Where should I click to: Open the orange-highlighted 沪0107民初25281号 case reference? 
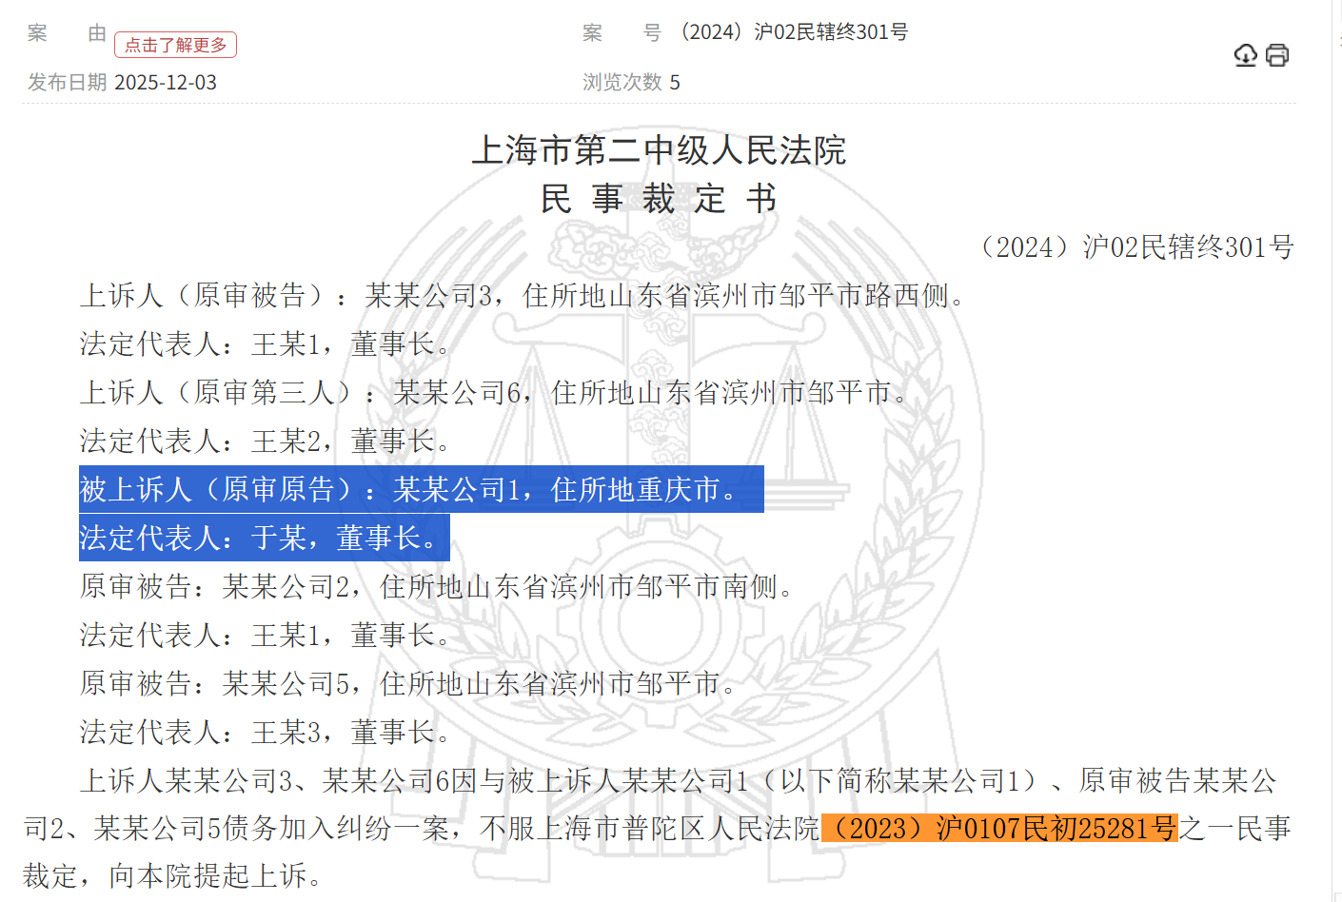coord(999,828)
